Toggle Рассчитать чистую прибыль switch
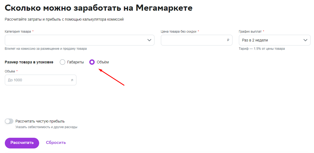 tap(9, 121)
